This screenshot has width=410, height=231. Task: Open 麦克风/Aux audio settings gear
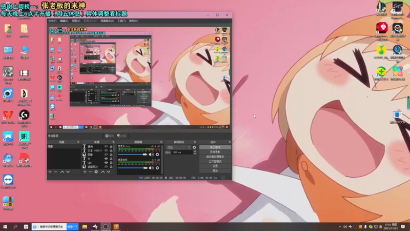[x=157, y=155]
